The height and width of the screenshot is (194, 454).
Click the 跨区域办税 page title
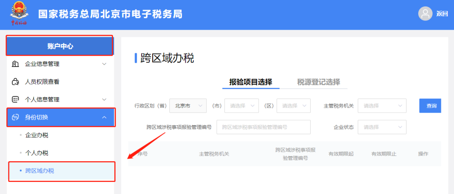coord(167,58)
